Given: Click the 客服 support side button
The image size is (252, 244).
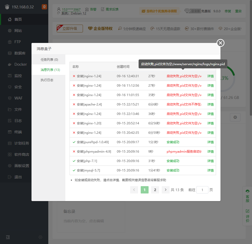Looking at the screenshot, I should [x=248, y=196].
